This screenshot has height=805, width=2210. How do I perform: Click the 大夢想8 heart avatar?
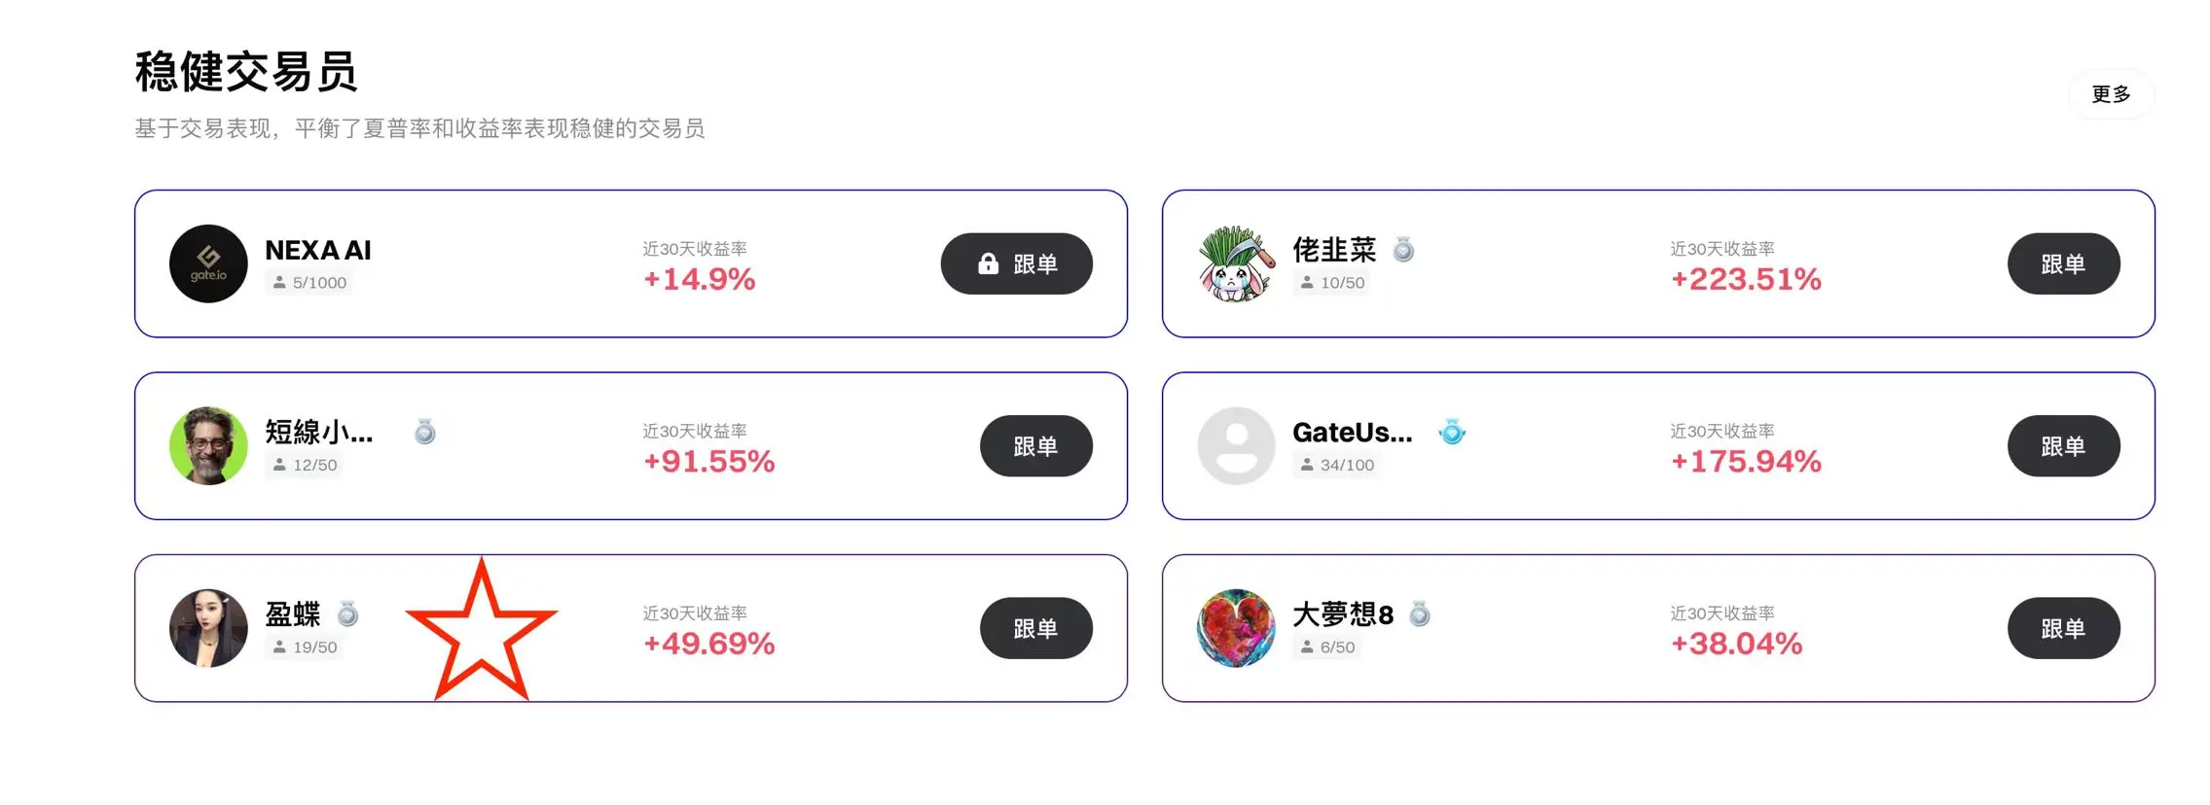(1235, 628)
